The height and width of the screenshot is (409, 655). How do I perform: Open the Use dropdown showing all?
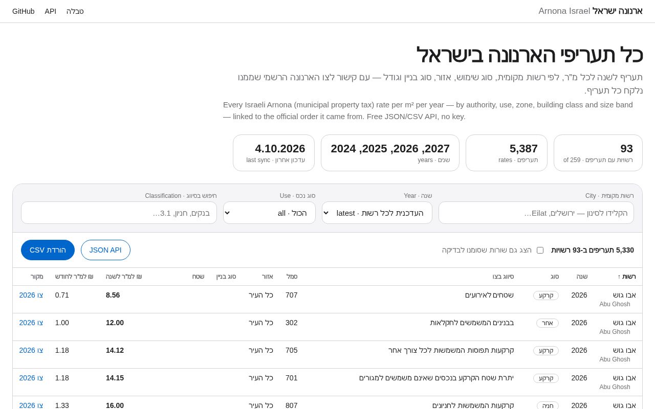pos(269,213)
